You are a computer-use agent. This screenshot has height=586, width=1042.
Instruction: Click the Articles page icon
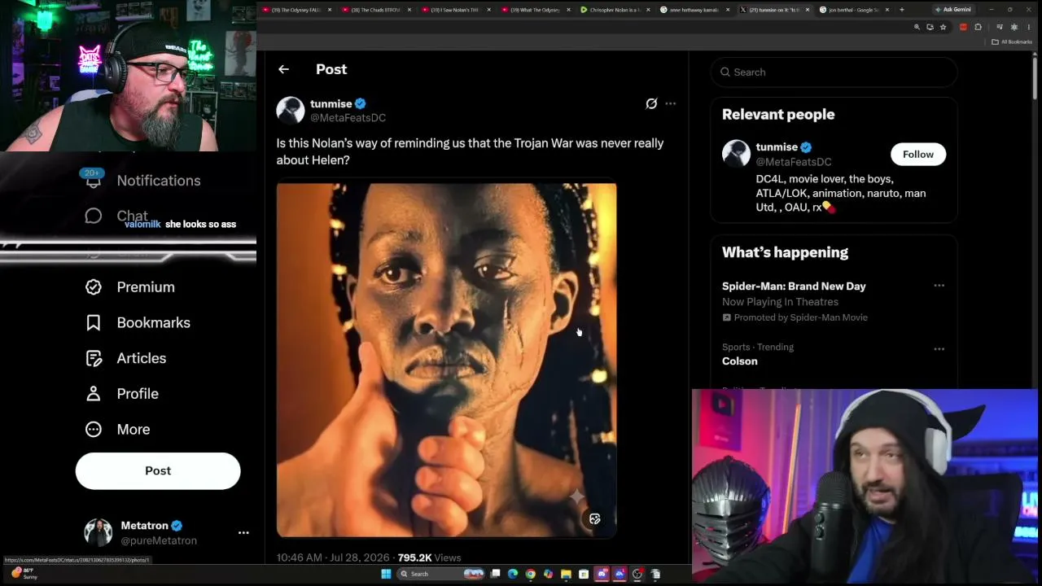coord(94,358)
